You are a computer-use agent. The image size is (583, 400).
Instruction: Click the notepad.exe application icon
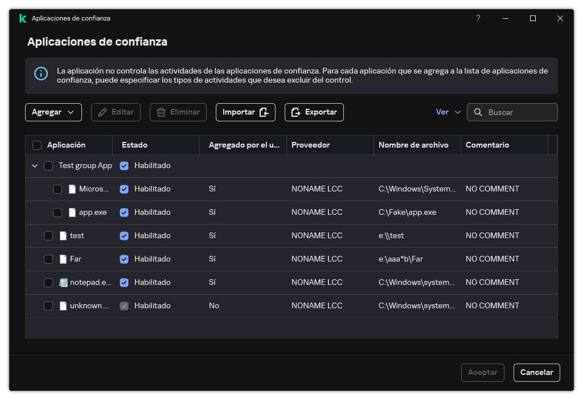(x=63, y=282)
